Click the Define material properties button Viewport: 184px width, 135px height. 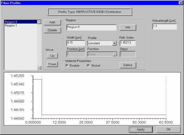pyautogui.click(x=128, y=65)
